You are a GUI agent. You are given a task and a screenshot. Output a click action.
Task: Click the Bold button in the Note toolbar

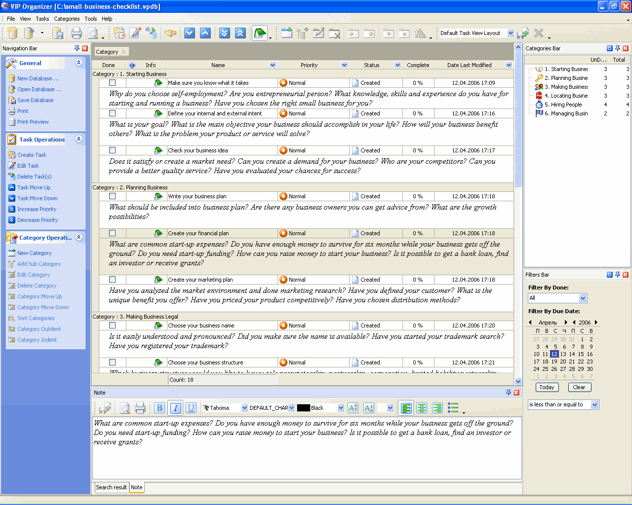159,408
